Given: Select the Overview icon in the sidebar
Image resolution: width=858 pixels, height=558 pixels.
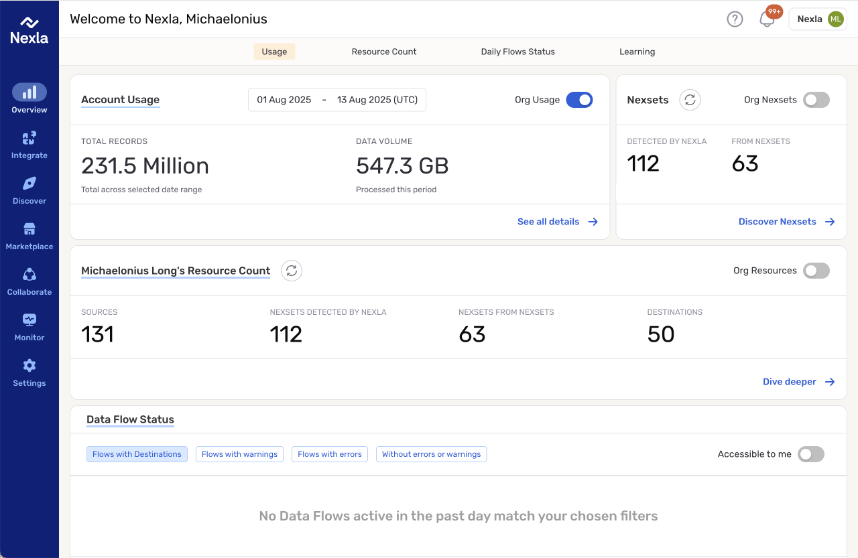Looking at the screenshot, I should point(29,92).
